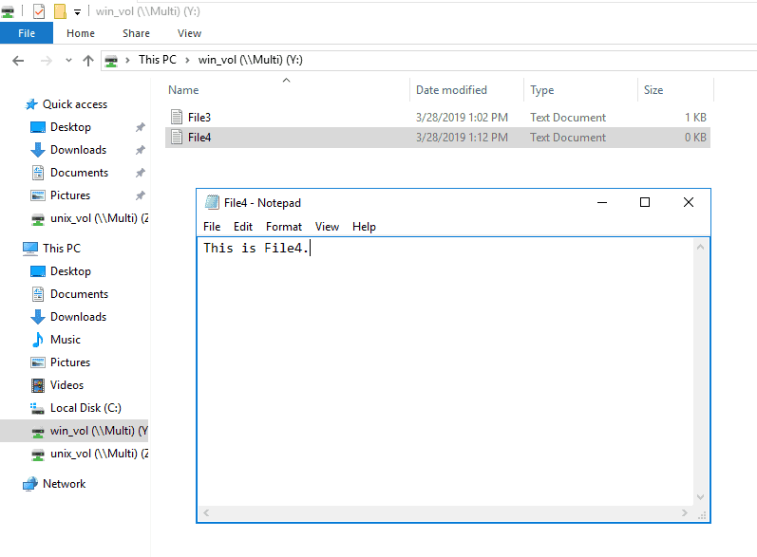Open the Quick Access Toolbar customize dropdown
The image size is (757, 557).
point(77,12)
